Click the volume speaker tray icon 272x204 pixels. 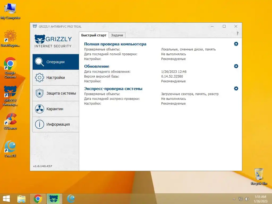click(247, 199)
